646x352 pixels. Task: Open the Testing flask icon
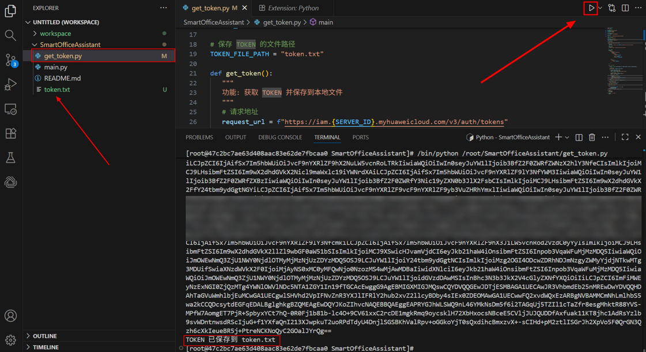10,158
